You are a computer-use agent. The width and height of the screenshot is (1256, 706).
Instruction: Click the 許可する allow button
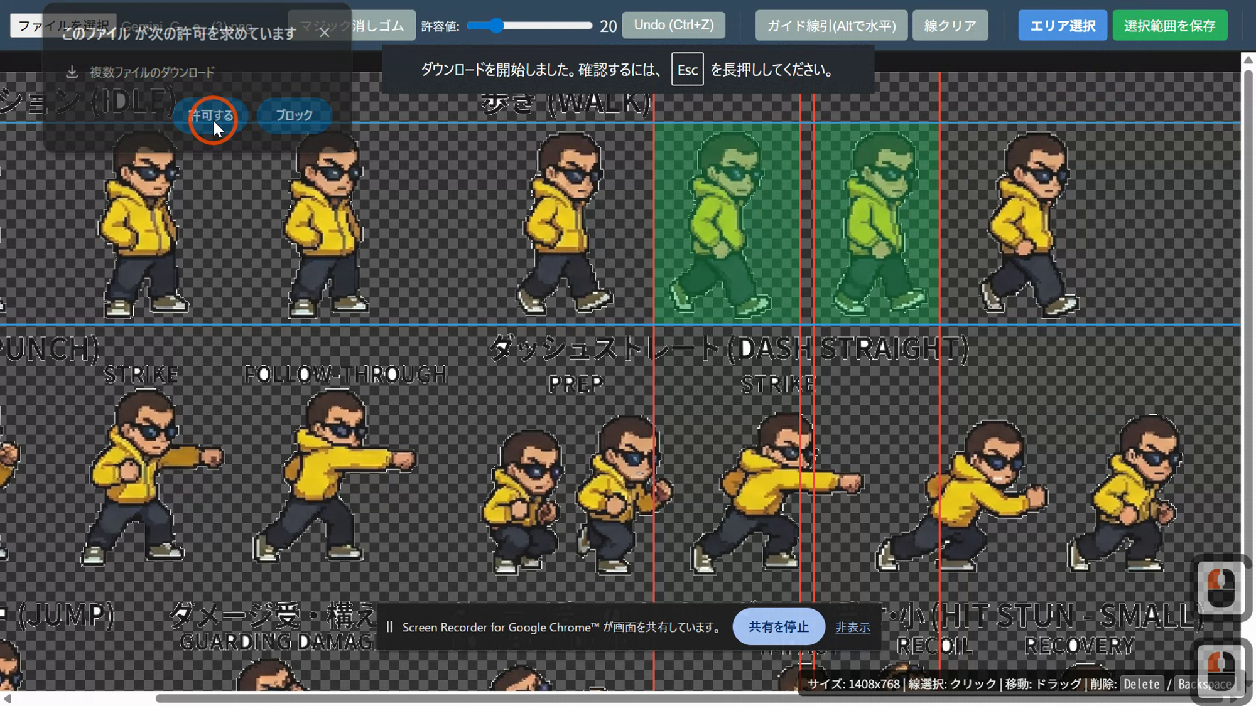211,115
